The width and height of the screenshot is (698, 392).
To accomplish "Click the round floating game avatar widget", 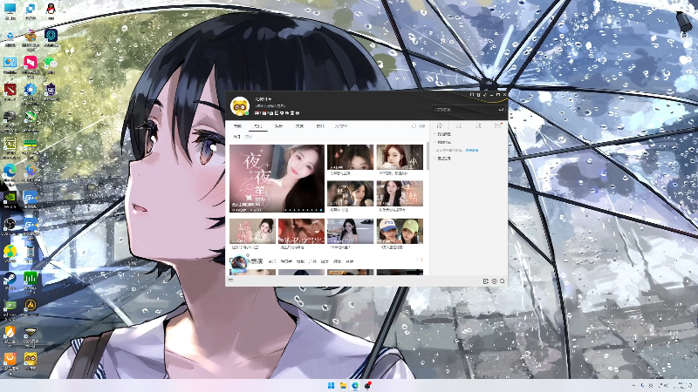I will pos(238,262).
